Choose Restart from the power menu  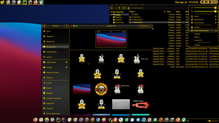click(x=197, y=37)
